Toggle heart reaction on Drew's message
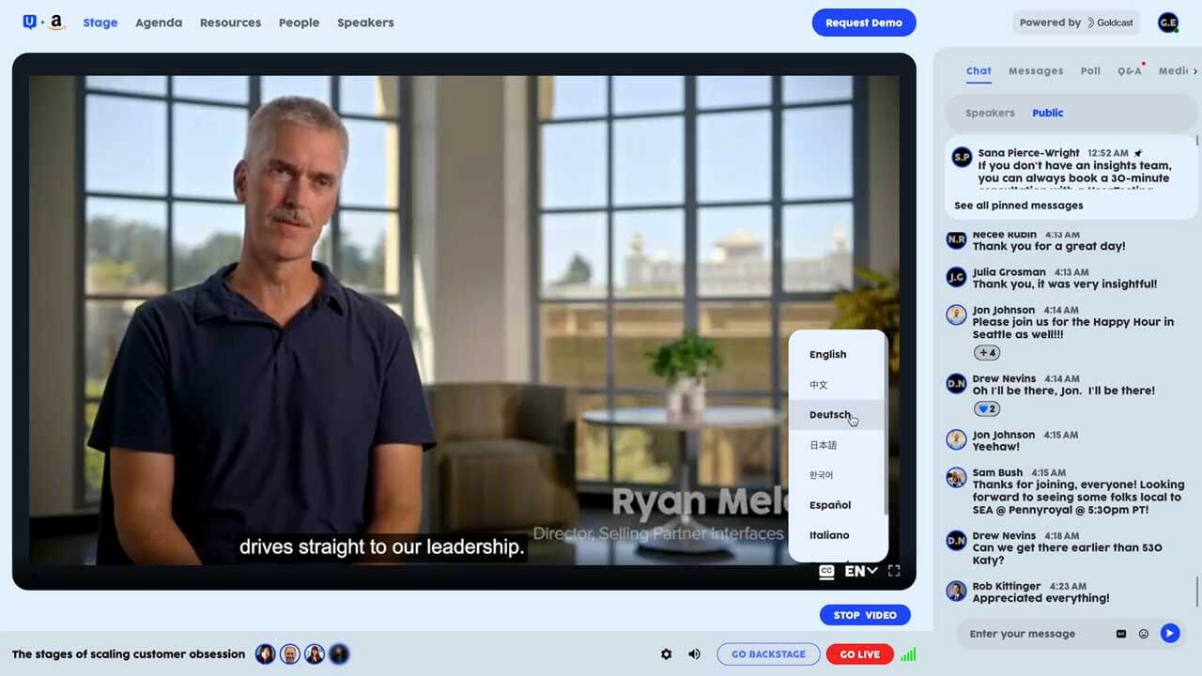The width and height of the screenshot is (1202, 676). click(987, 409)
